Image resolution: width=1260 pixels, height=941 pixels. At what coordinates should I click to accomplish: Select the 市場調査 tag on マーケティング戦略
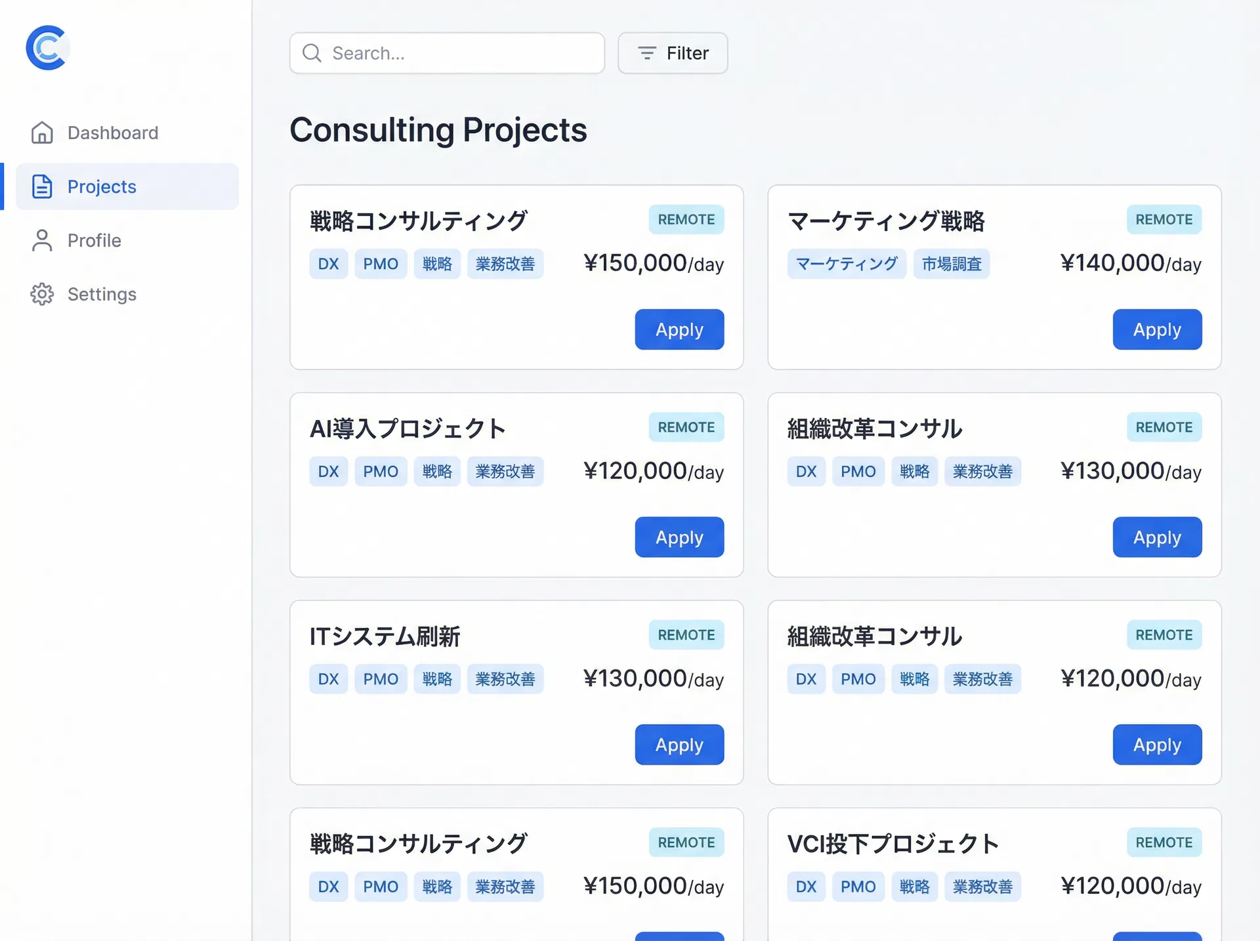click(952, 263)
